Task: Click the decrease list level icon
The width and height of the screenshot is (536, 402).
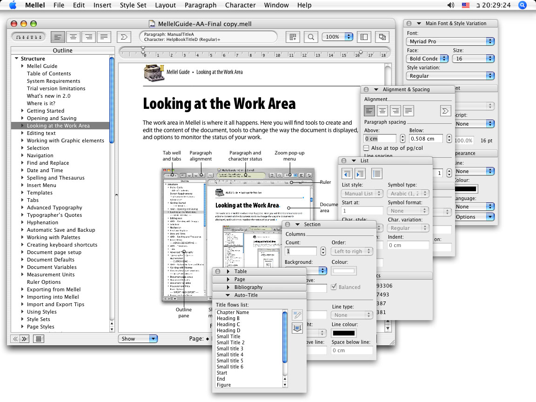Action: tap(347, 174)
